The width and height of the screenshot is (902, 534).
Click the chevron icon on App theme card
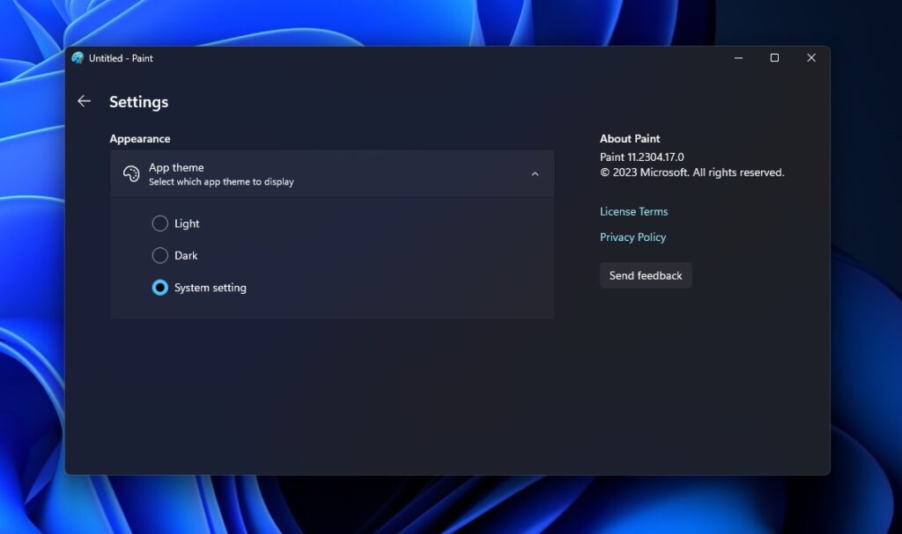(x=535, y=173)
